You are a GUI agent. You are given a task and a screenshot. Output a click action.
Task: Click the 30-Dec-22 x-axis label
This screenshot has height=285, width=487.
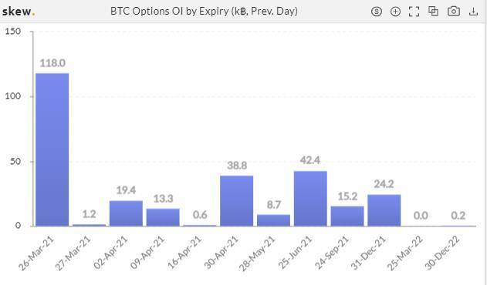click(x=442, y=253)
